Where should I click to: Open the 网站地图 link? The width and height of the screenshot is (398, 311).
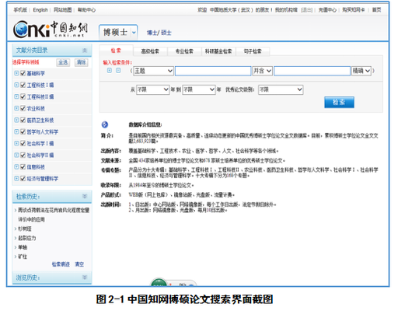click(x=62, y=10)
